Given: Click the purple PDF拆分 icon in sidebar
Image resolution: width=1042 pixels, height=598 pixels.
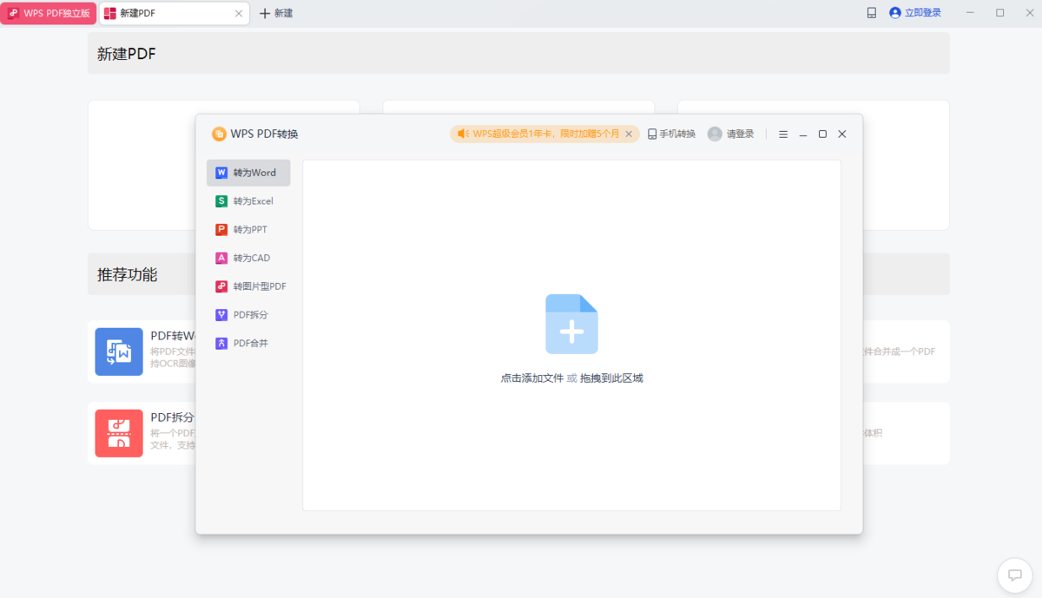Looking at the screenshot, I should coord(221,315).
